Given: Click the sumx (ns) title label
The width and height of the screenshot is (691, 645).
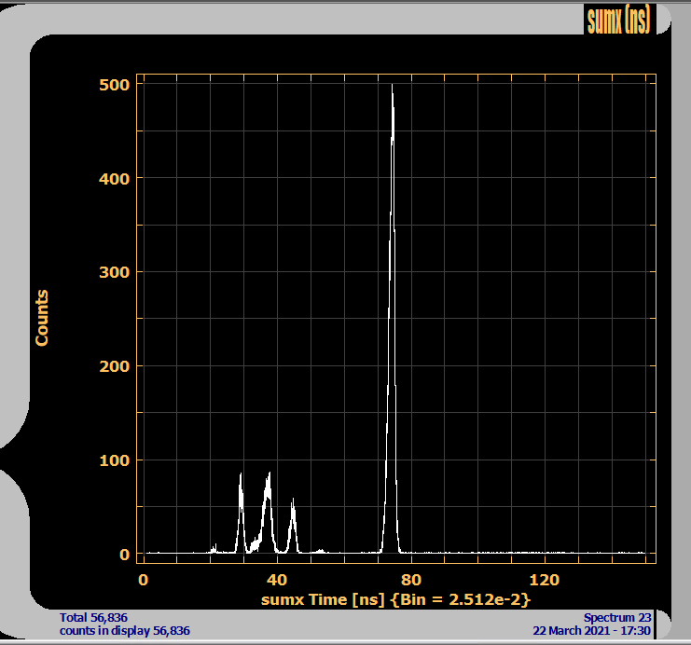Looking at the screenshot, I should (617, 19).
